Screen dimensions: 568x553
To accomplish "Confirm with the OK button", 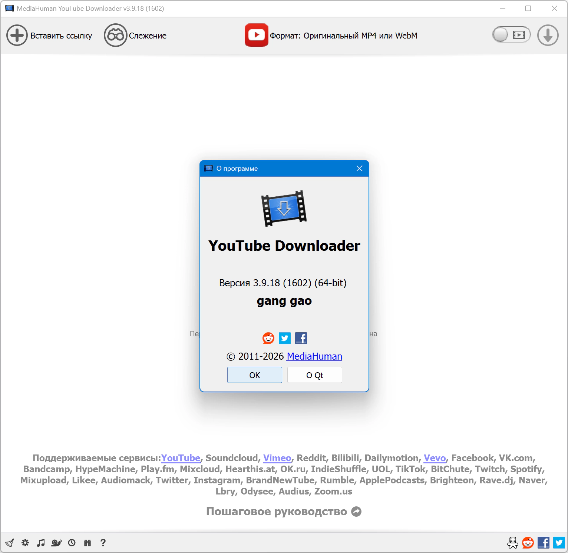I will [255, 375].
